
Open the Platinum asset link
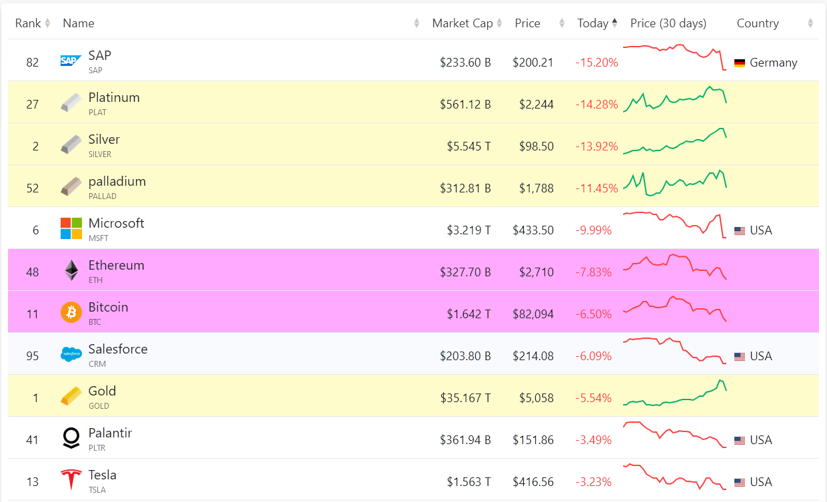[x=114, y=97]
